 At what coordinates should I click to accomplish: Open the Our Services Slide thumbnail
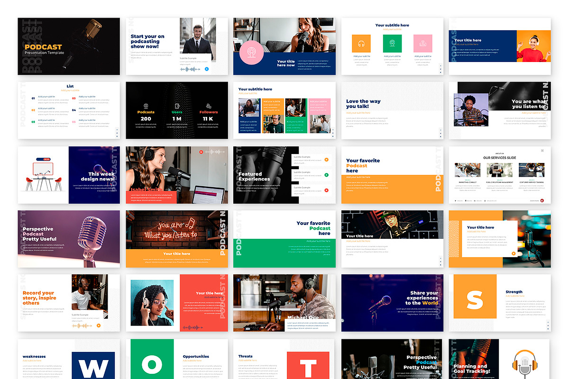click(x=500, y=175)
